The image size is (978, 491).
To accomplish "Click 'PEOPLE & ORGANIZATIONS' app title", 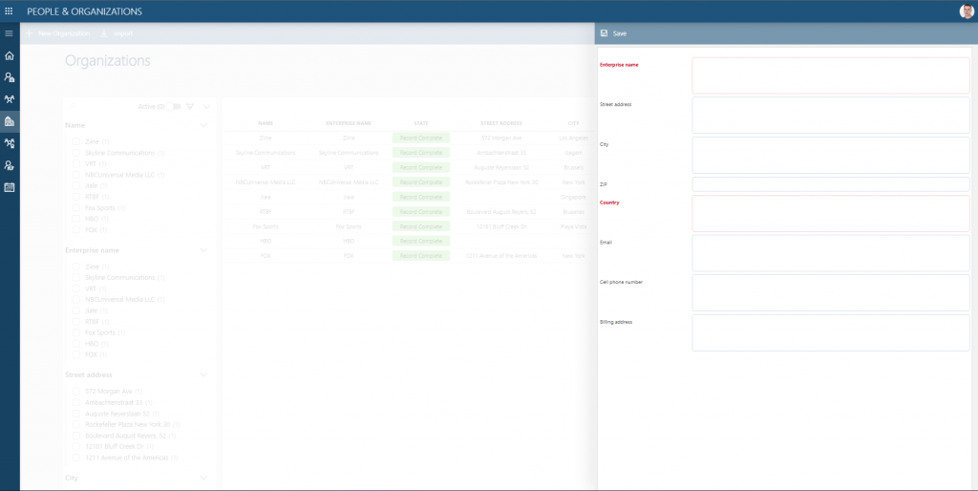I will pos(84,11).
